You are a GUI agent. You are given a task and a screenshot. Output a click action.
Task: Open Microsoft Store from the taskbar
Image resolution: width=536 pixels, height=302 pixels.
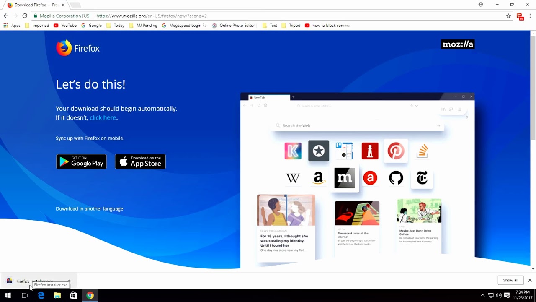pyautogui.click(x=73, y=296)
